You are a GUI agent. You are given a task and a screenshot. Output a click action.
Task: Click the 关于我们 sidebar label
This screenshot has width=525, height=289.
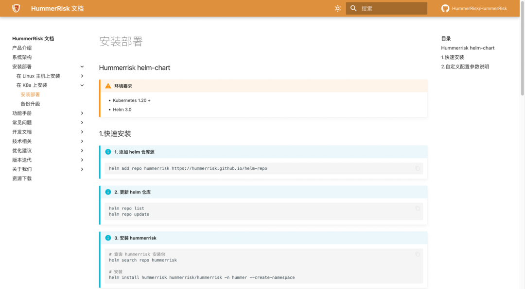(22, 169)
